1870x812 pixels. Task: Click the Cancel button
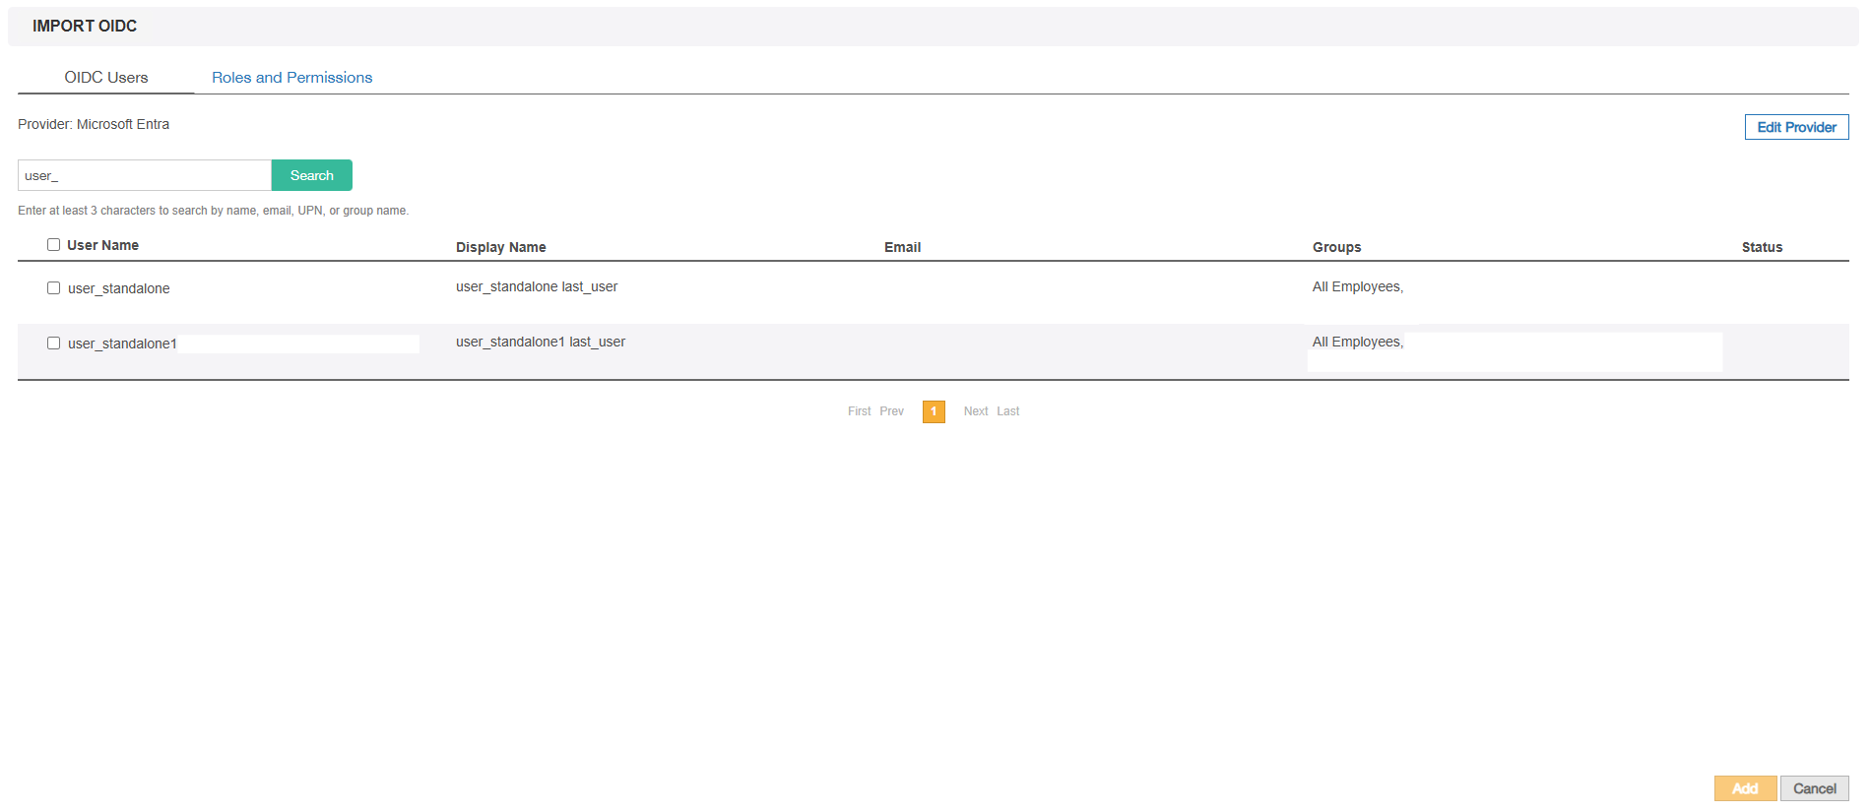point(1814,788)
